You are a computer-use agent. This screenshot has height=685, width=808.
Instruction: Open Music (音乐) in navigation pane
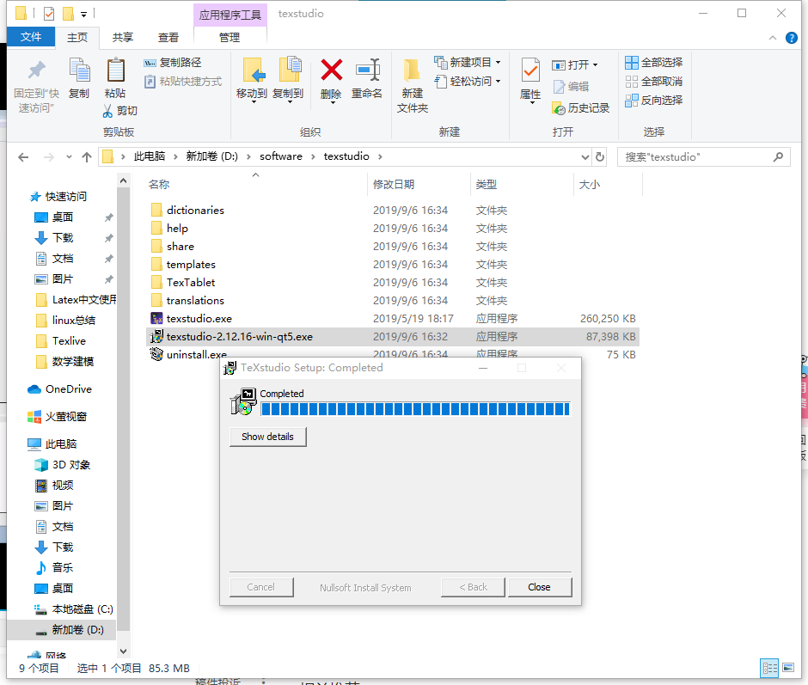pos(63,567)
